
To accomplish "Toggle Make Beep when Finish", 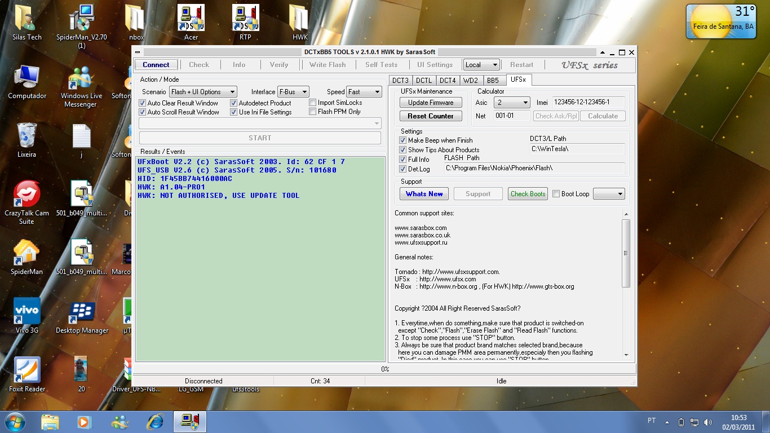I will point(403,140).
